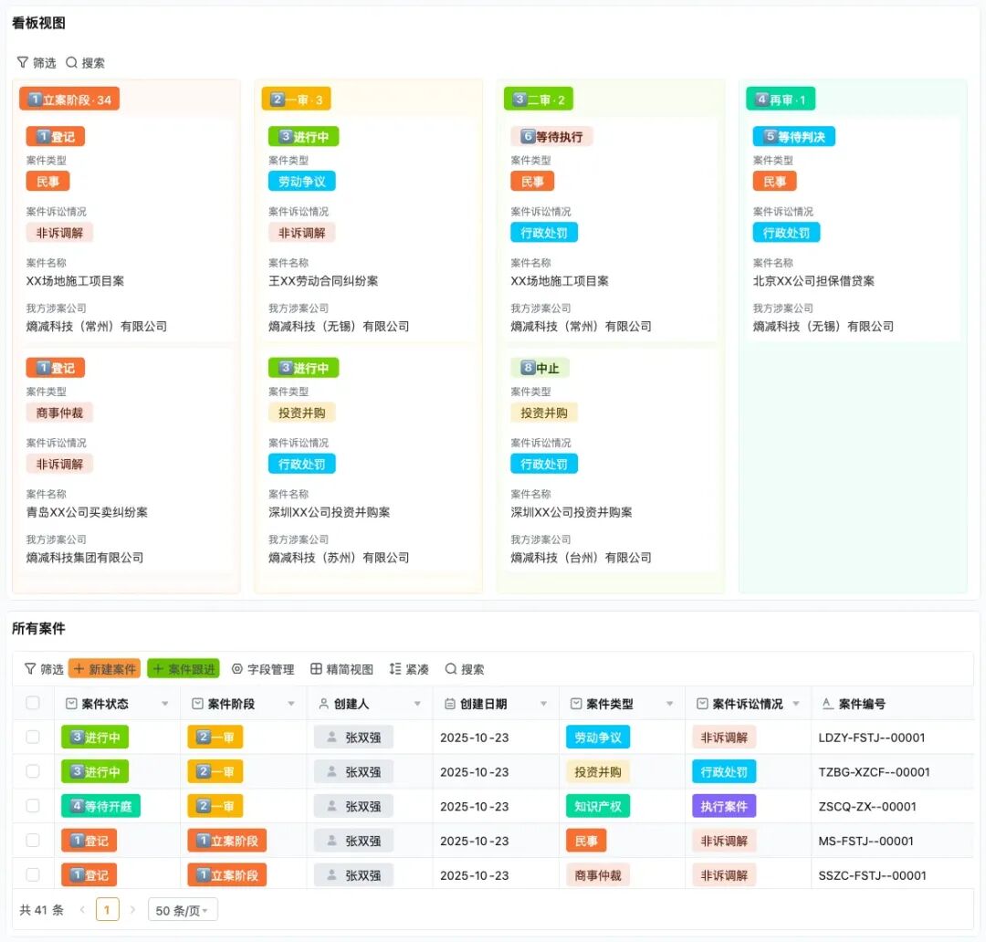
Task: Open the 青岛XX公司买卖纠纷案 card
Action: (126, 462)
